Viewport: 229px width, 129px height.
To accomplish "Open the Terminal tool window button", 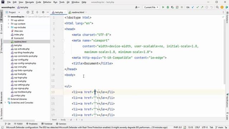I will [x=47, y=124].
